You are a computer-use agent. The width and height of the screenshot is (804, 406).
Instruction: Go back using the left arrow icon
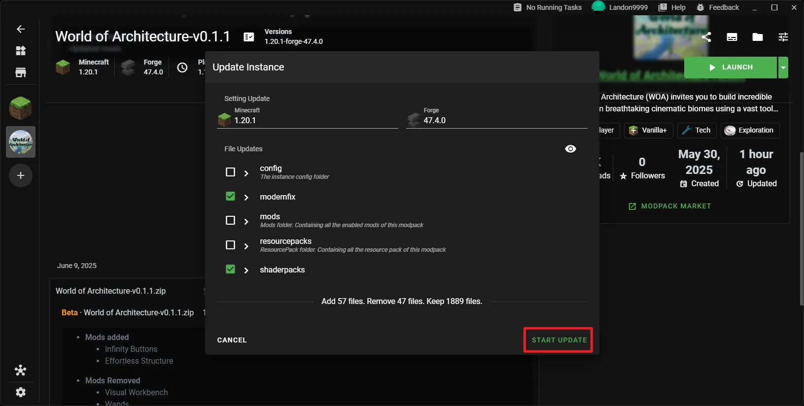[x=21, y=29]
